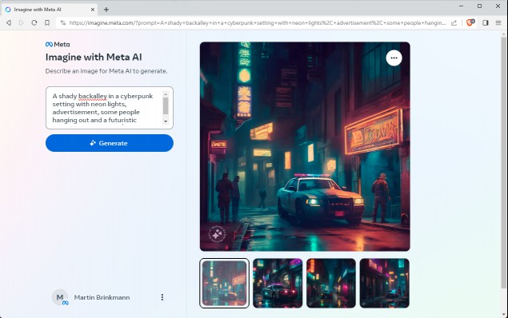The image size is (508, 318).
Task: Click the Imagine with Meta AI heading
Action: click(94, 58)
